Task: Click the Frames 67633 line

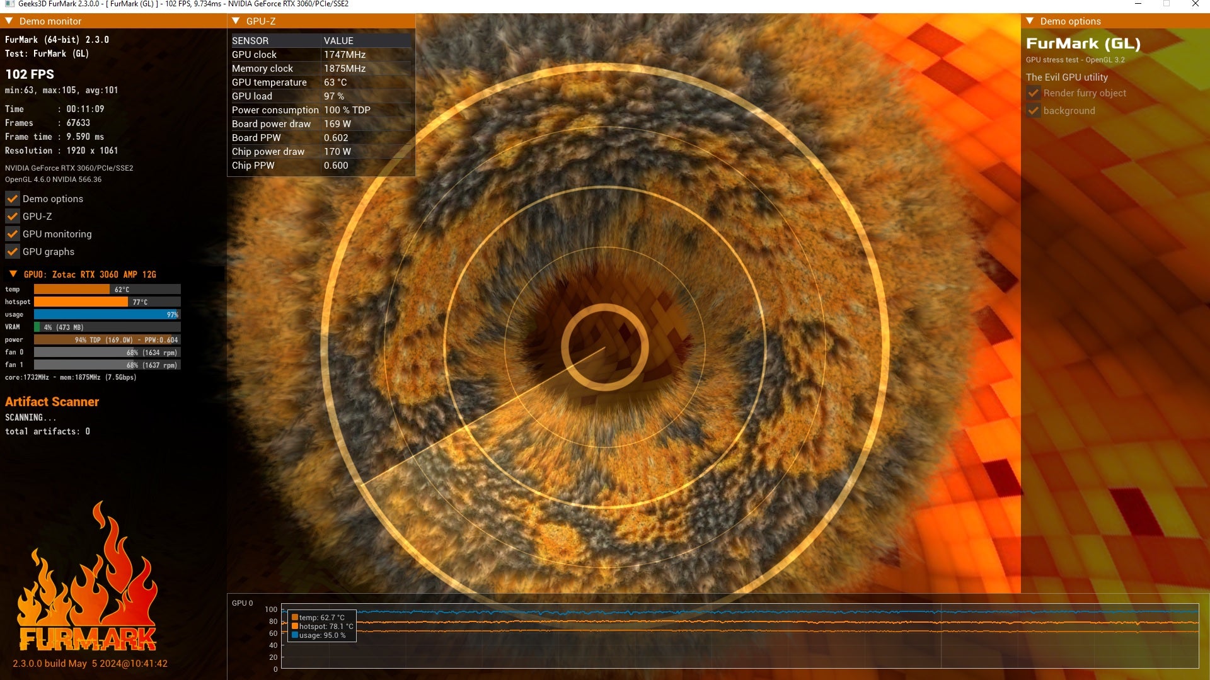Action: [47, 123]
